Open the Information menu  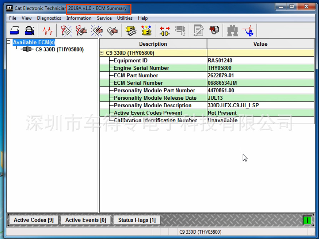pyautogui.click(x=79, y=18)
